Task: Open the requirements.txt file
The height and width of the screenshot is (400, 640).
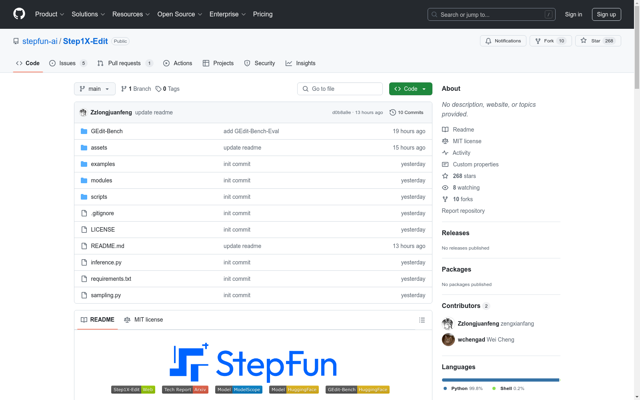Action: pyautogui.click(x=111, y=279)
